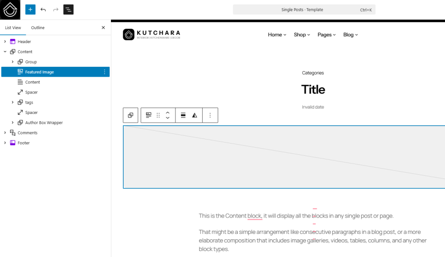Open the duotone filter in block toolbar
The height and width of the screenshot is (257, 445).
click(x=195, y=115)
